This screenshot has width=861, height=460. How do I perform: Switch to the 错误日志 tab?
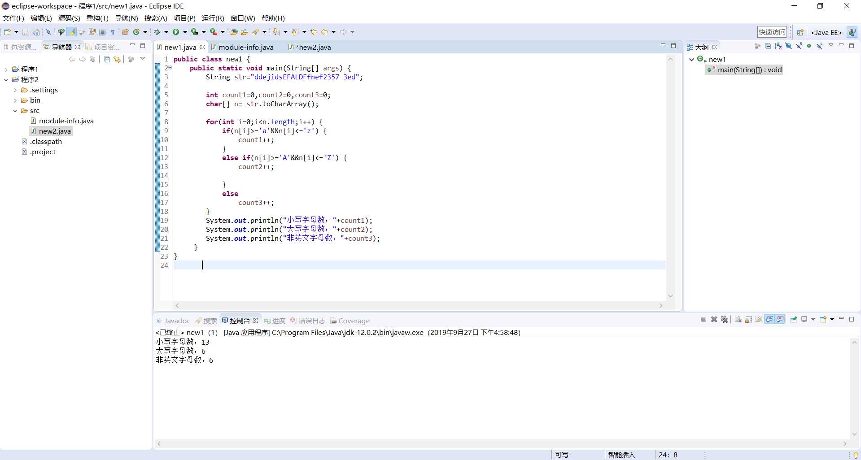click(308, 321)
